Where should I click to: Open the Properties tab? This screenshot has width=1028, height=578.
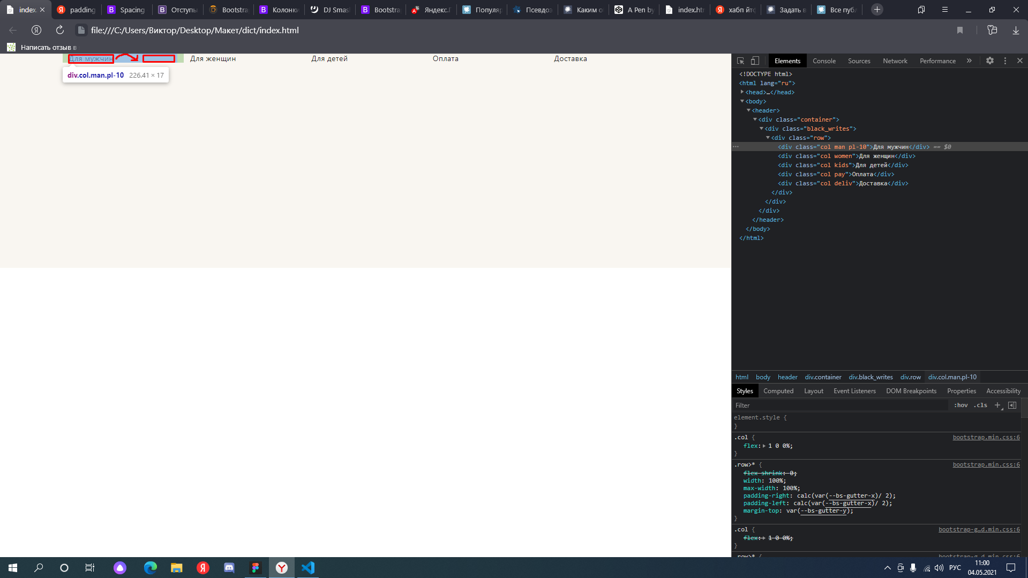coord(962,391)
